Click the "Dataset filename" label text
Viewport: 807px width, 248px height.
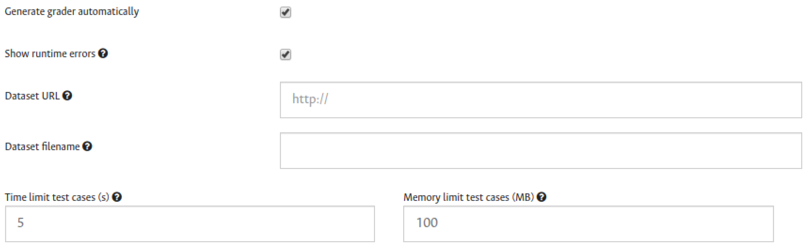[42, 147]
